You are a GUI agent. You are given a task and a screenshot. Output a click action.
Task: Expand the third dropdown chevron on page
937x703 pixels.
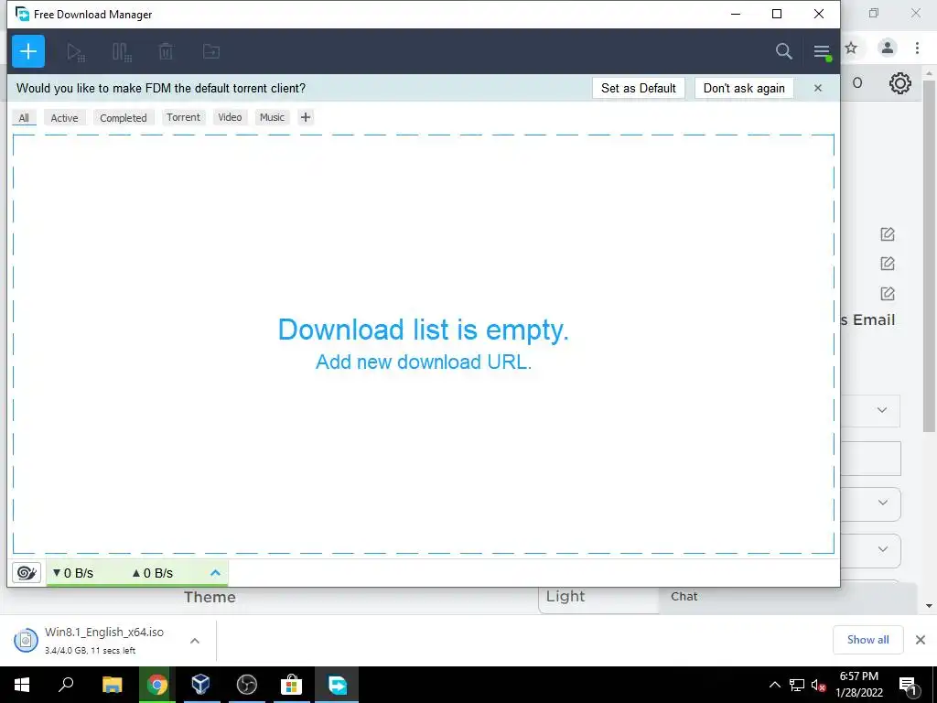[x=883, y=549]
